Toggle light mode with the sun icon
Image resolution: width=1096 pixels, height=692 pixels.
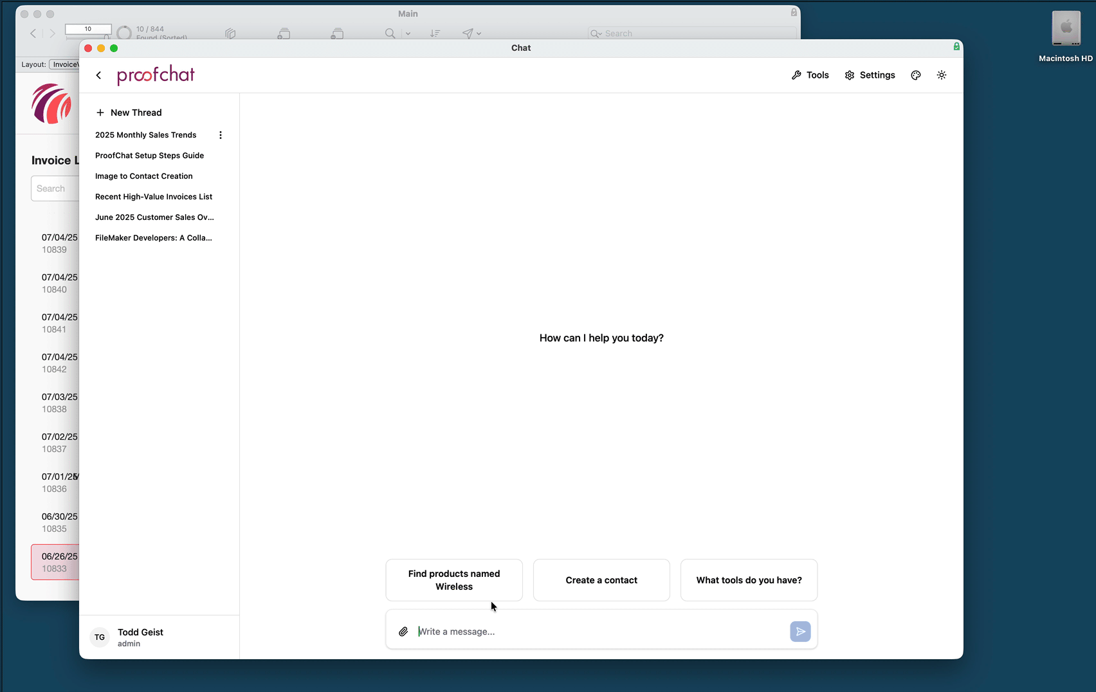941,75
